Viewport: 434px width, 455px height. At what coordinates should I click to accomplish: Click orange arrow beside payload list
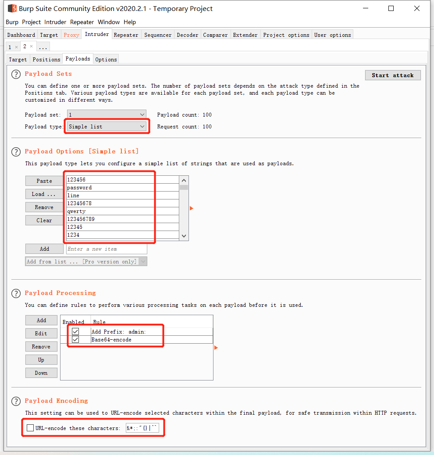pos(191,208)
